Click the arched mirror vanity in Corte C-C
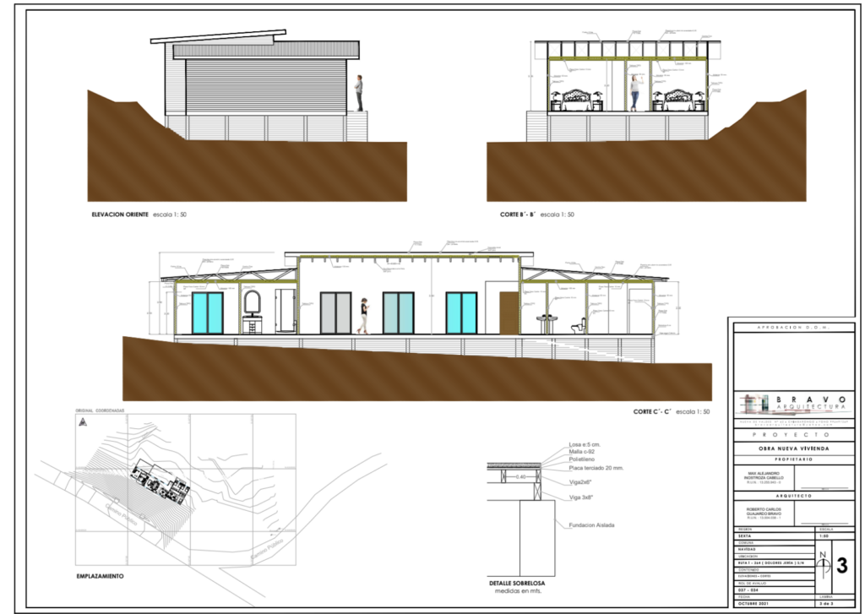 pos(252,312)
